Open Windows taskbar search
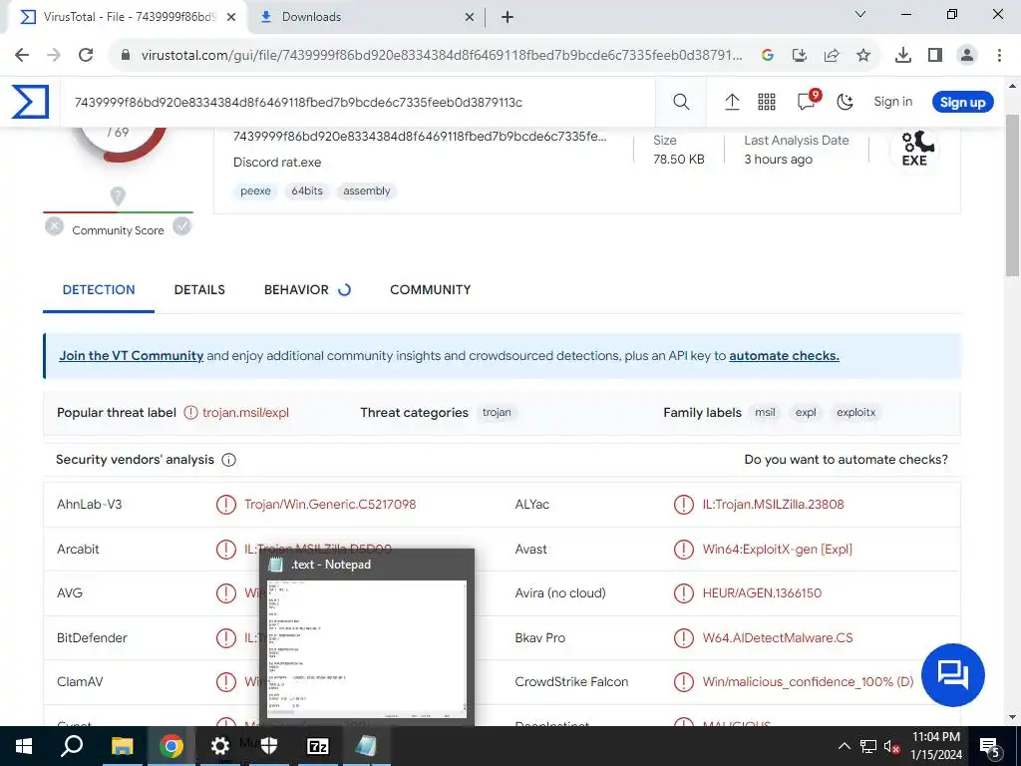 click(72, 746)
